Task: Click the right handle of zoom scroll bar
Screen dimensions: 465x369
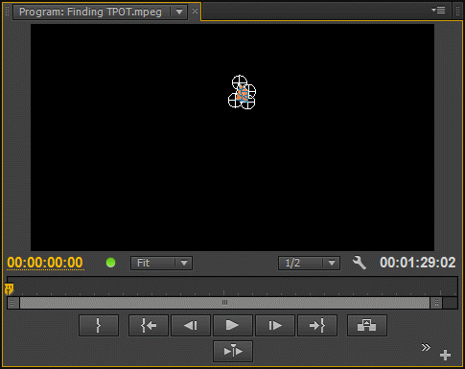Action: 436,303
